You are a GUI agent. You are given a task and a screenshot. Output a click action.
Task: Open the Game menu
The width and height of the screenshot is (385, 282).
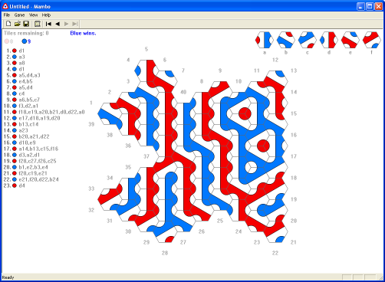(x=19, y=15)
